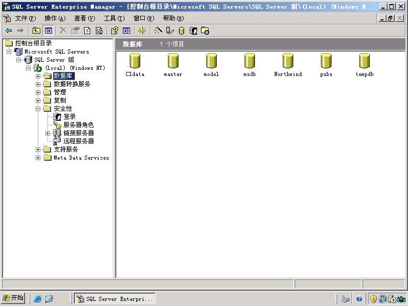
Task: Collapse the 安全性 tree folder
Action: [38, 109]
